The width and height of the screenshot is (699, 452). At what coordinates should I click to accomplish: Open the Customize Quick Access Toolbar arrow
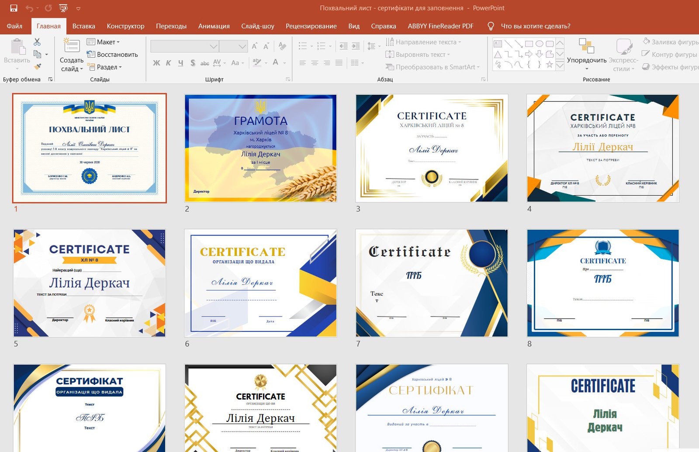(78, 8)
